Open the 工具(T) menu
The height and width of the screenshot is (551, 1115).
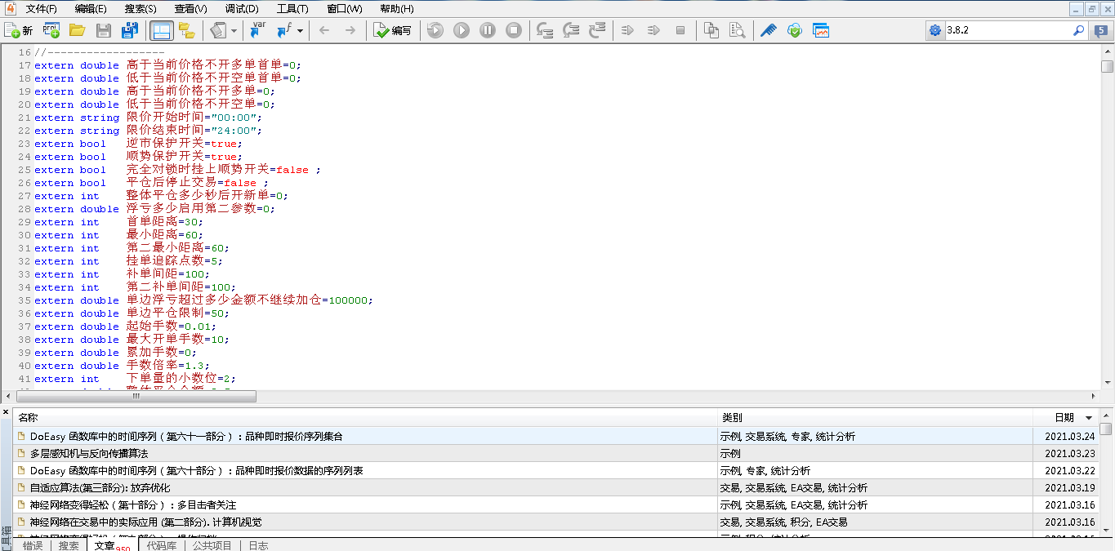(x=292, y=9)
